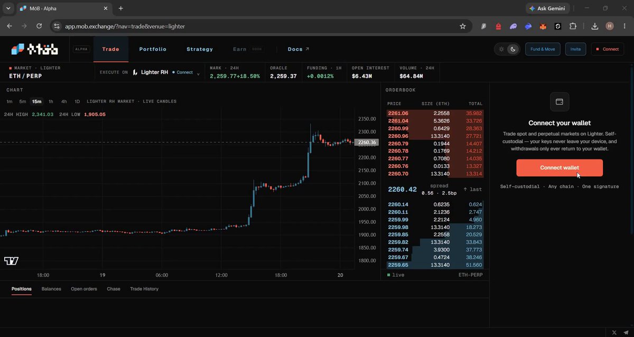Choose the 1D chart interval
The image size is (634, 337).
pos(77,101)
